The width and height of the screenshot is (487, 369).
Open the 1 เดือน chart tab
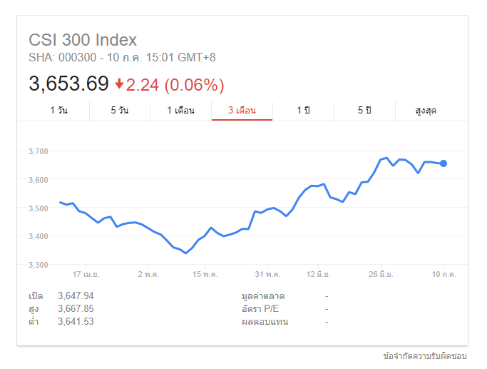click(181, 111)
